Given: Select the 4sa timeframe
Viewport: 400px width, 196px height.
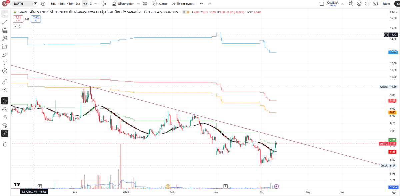Looking at the screenshot, I should point(85,4).
